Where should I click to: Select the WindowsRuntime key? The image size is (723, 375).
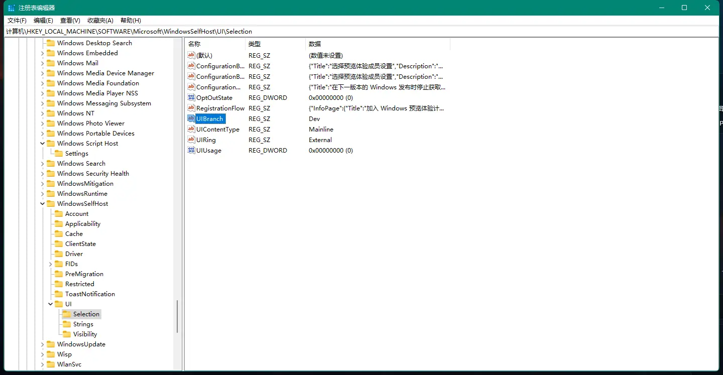[82, 194]
